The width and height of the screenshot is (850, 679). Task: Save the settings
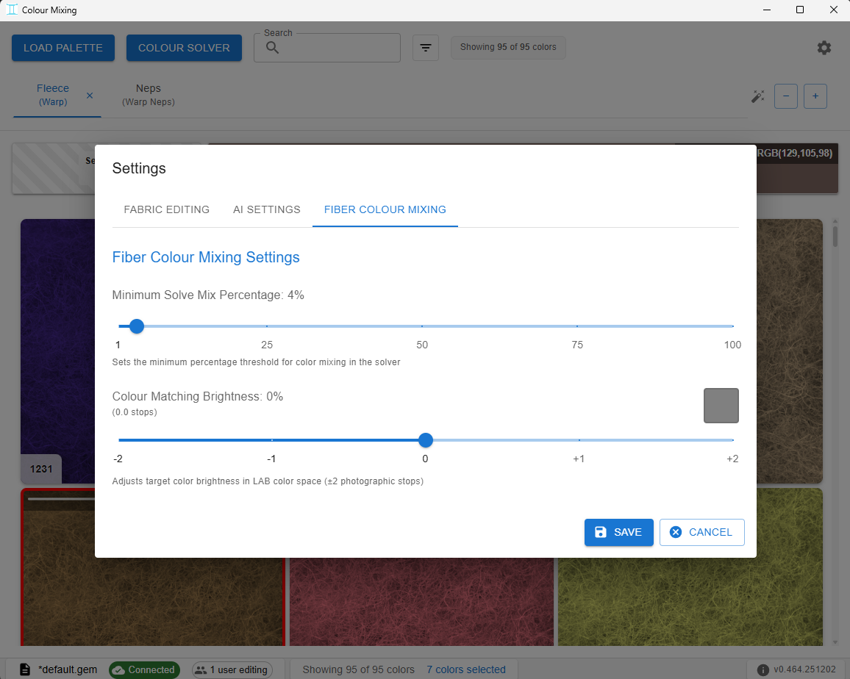(618, 532)
